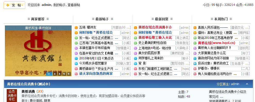Click rank 4 badge beside 黄桥在线(www.hqol.cn)
Screen dimensions: 255x102
tap(195, 43)
